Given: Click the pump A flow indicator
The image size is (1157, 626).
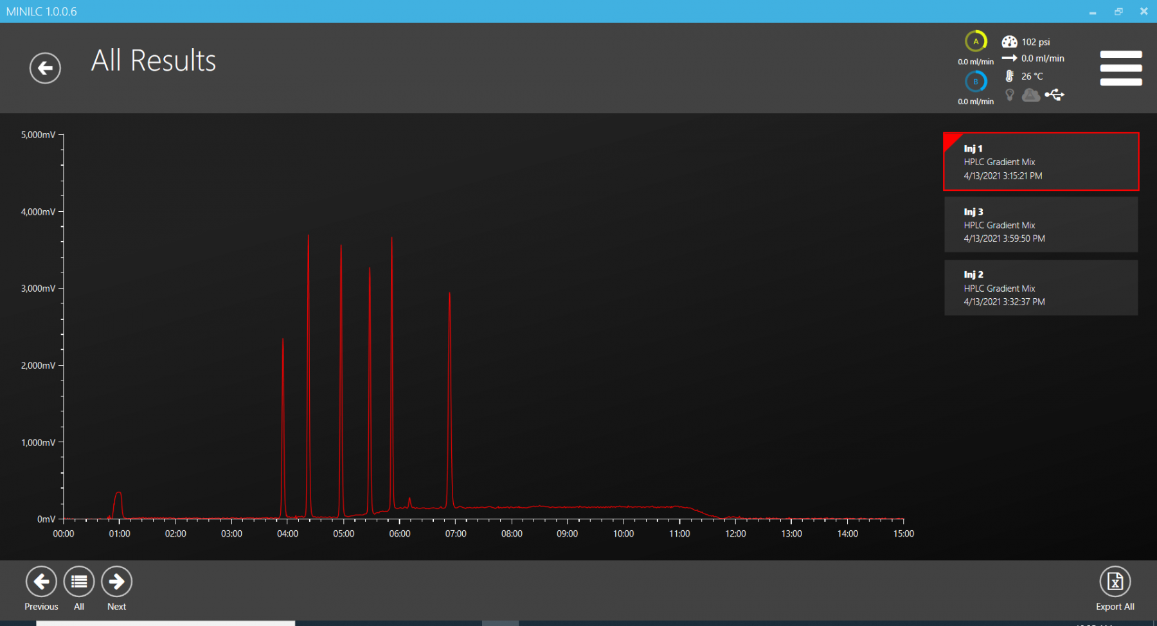Looking at the screenshot, I should click(975, 42).
